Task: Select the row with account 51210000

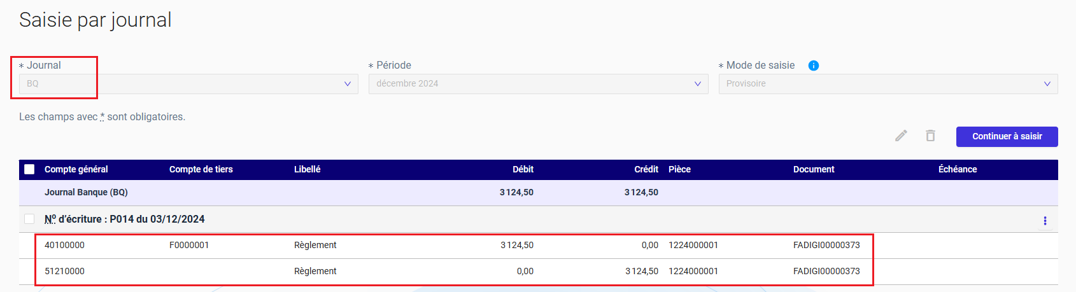Action: pyautogui.click(x=539, y=272)
